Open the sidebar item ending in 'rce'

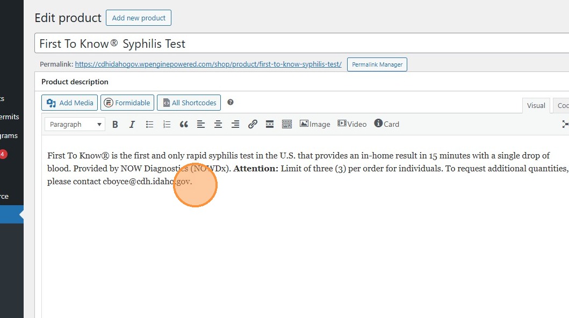4,196
